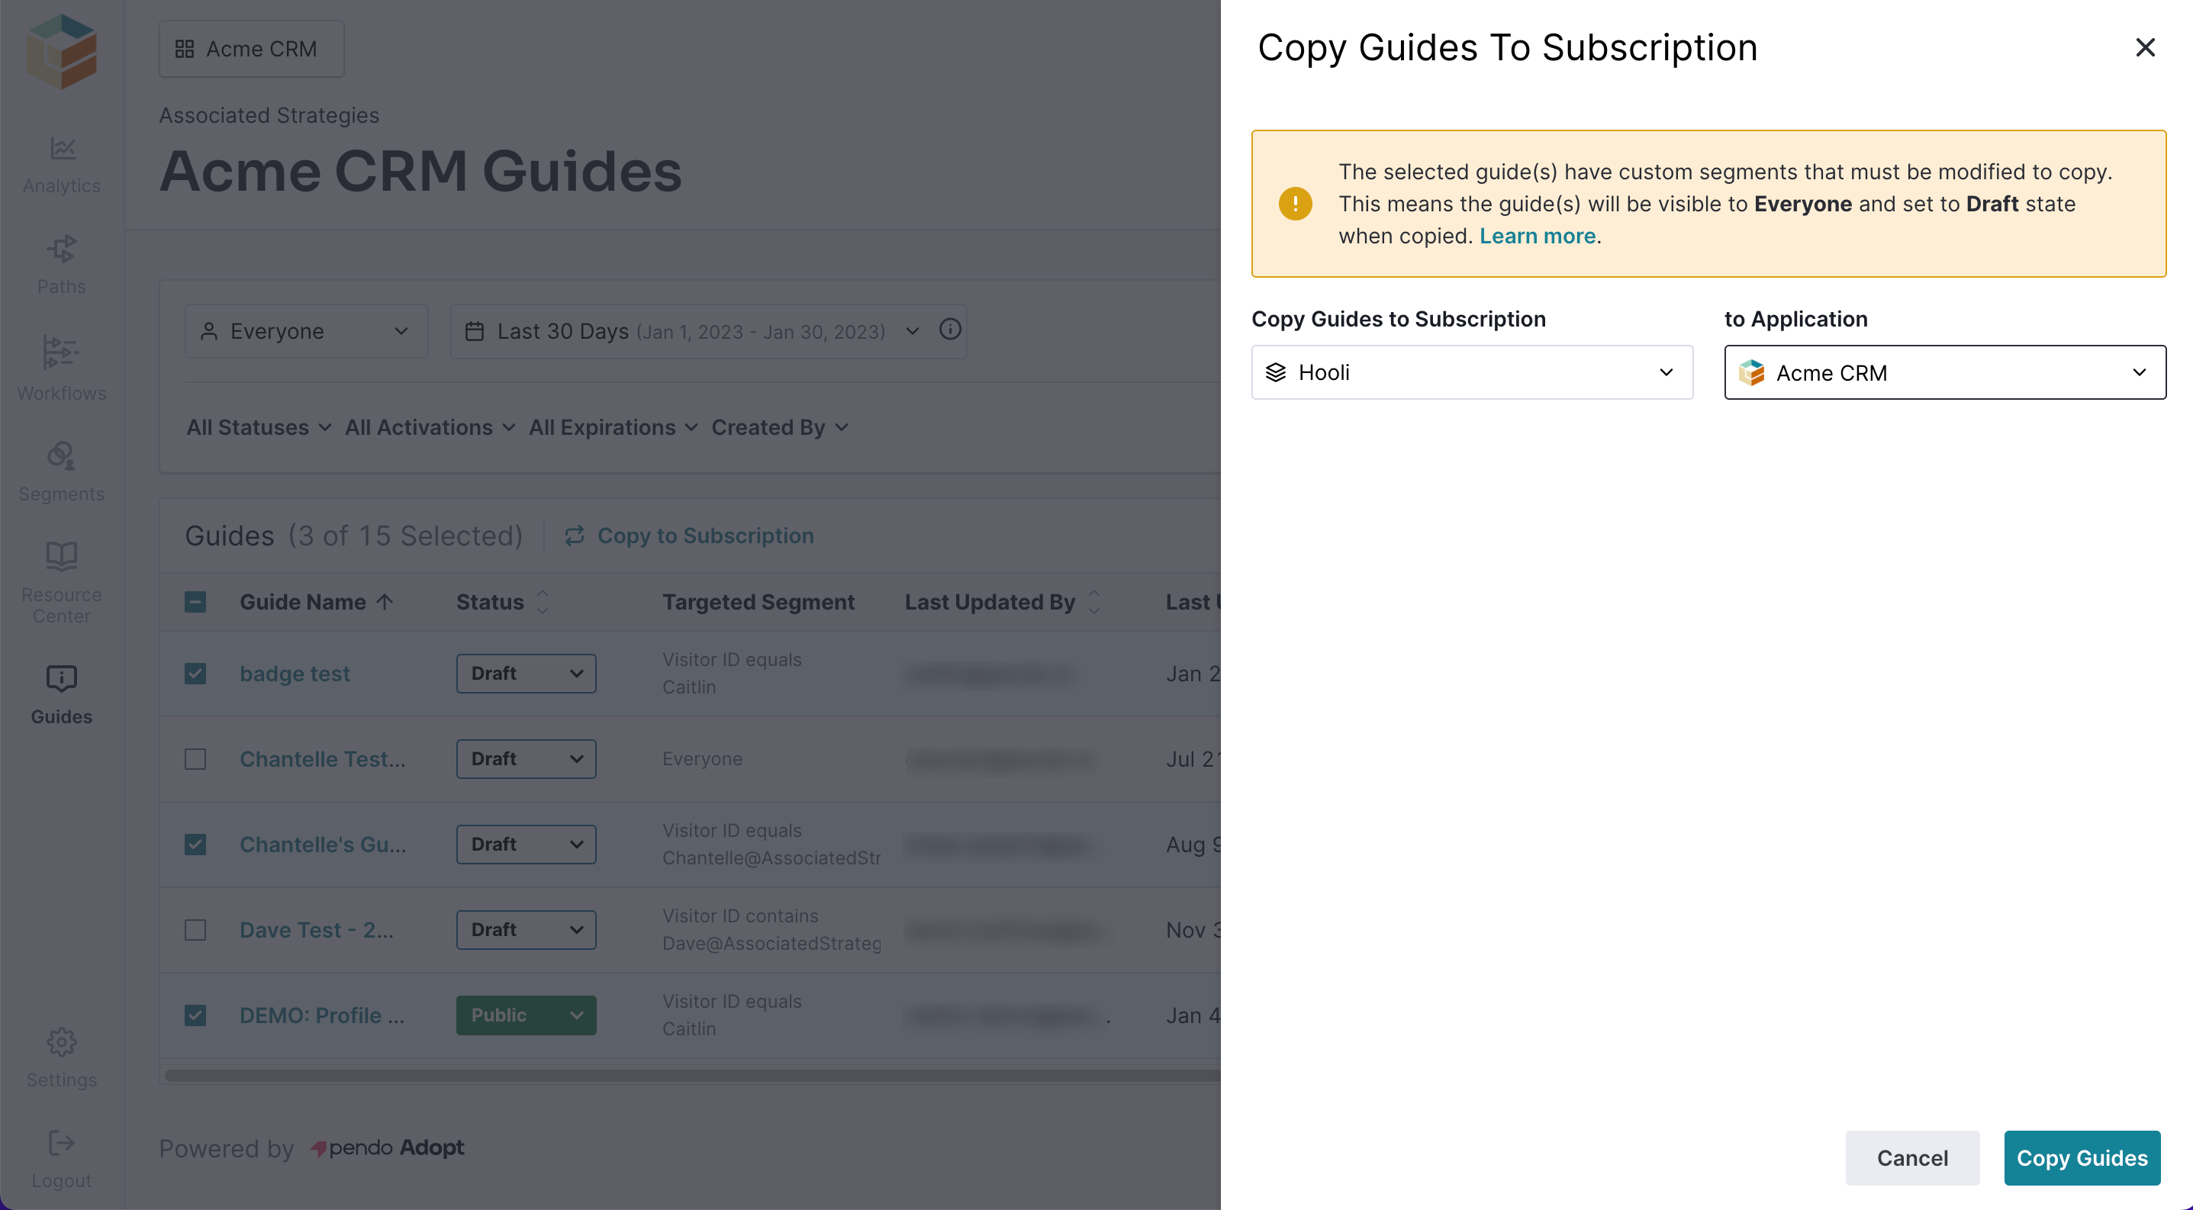Image resolution: width=2193 pixels, height=1210 pixels.
Task: Toggle the select-all guides checkbox
Action: (x=195, y=602)
